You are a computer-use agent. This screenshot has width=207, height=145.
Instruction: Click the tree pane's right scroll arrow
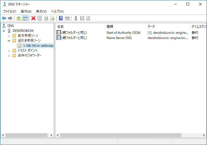51,135
